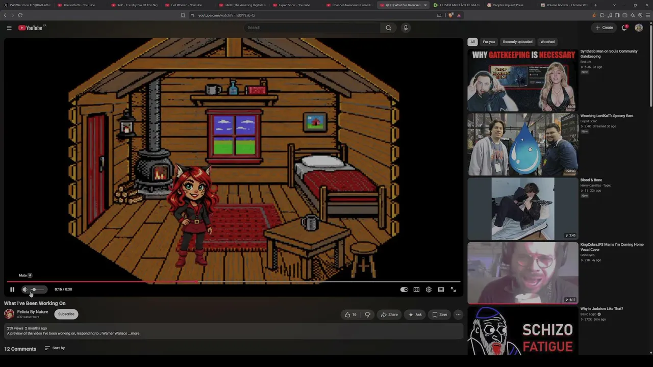Viewport: 653px width, 367px height.
Task: Open the Create menu button
Action: click(x=604, y=28)
